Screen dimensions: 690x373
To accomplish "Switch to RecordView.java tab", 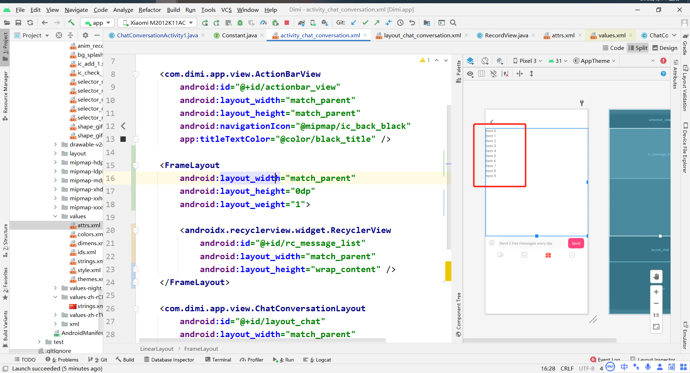I will tap(506, 35).
